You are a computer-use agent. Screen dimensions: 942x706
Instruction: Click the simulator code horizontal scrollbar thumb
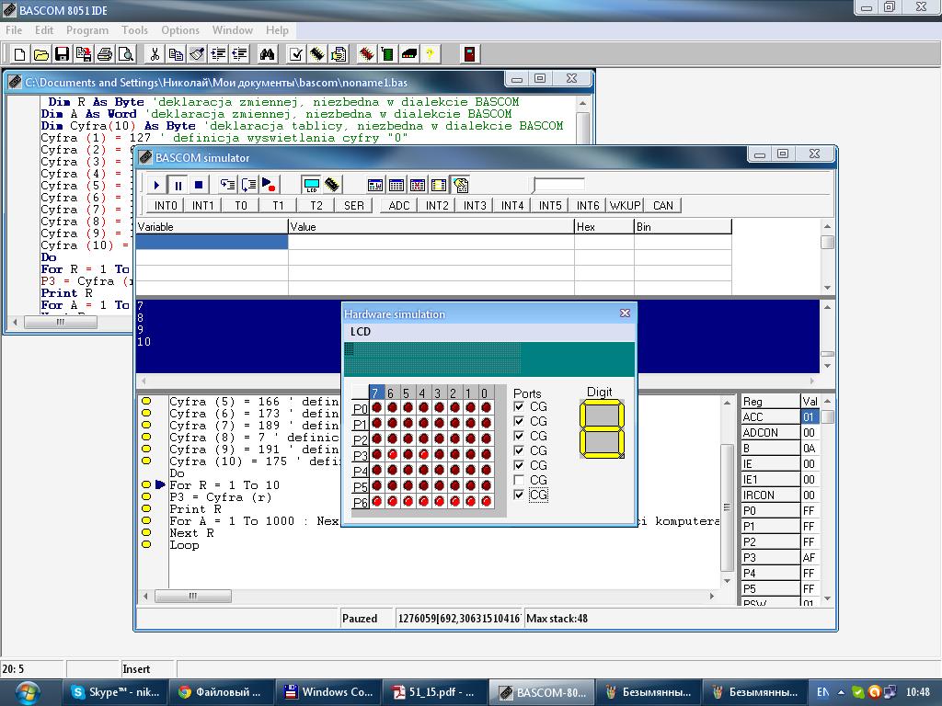click(193, 596)
